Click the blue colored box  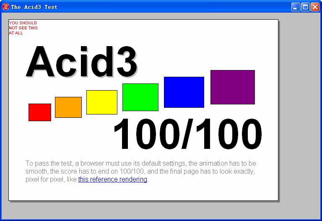pos(184,92)
